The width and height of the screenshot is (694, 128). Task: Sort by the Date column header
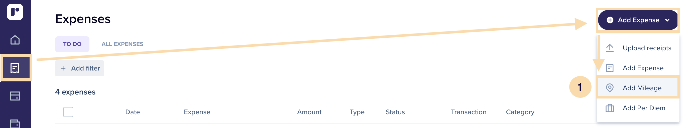[x=133, y=112]
